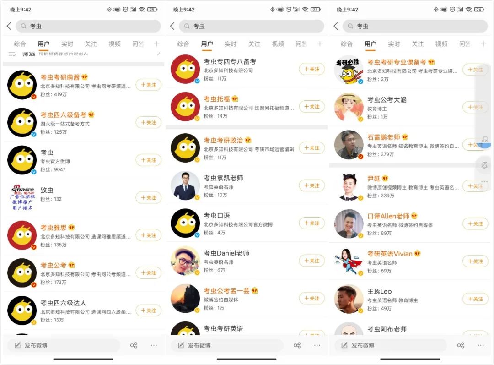
Task: Switch to 实时 tab above 考虫专四专八备考
Action: 231,44
